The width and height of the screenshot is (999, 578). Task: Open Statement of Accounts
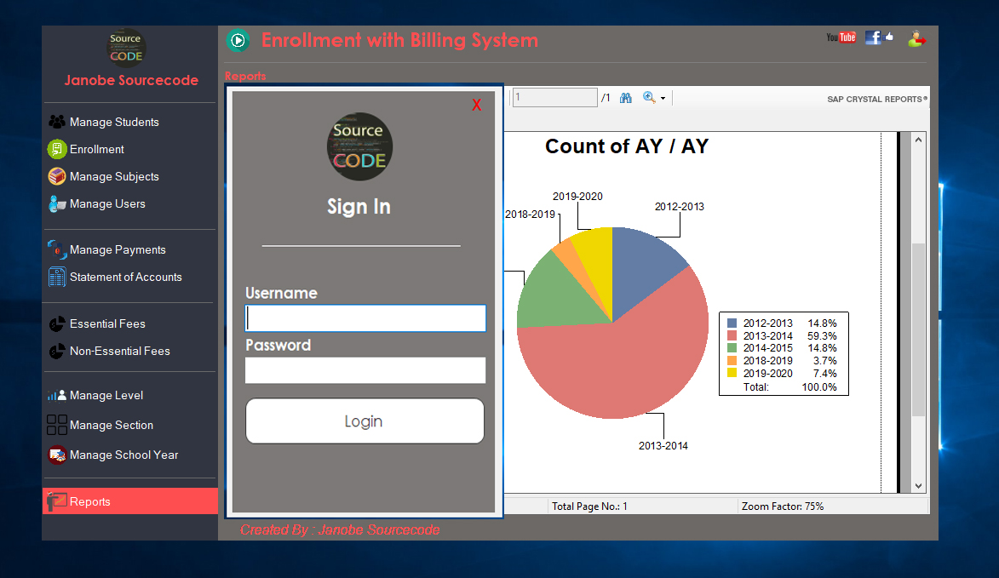point(125,277)
